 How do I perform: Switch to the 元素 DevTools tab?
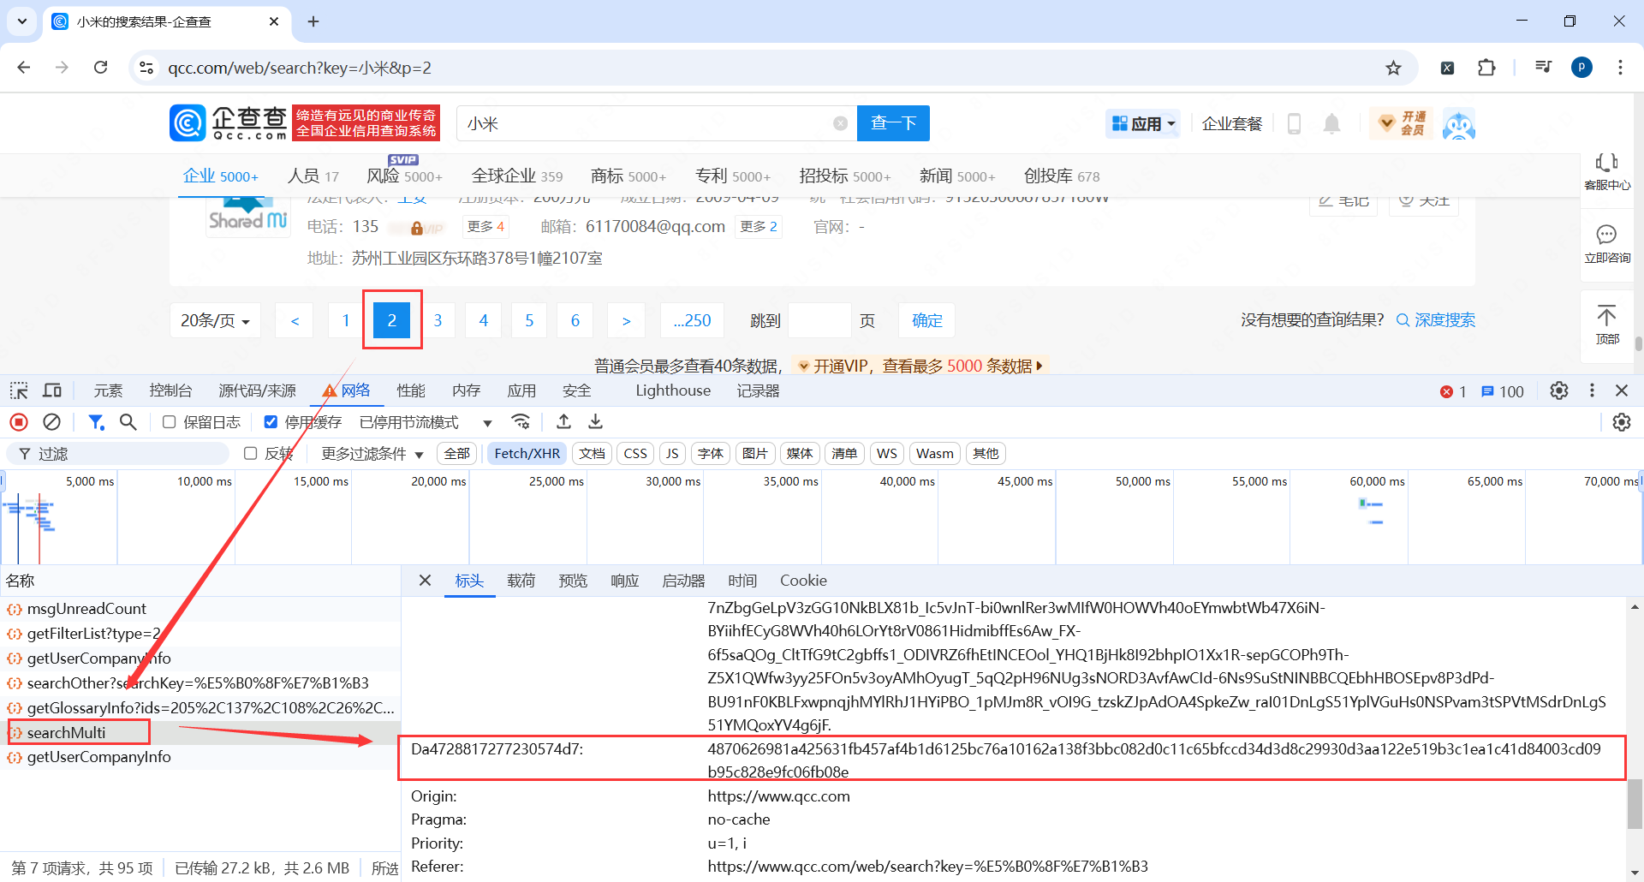point(109,391)
